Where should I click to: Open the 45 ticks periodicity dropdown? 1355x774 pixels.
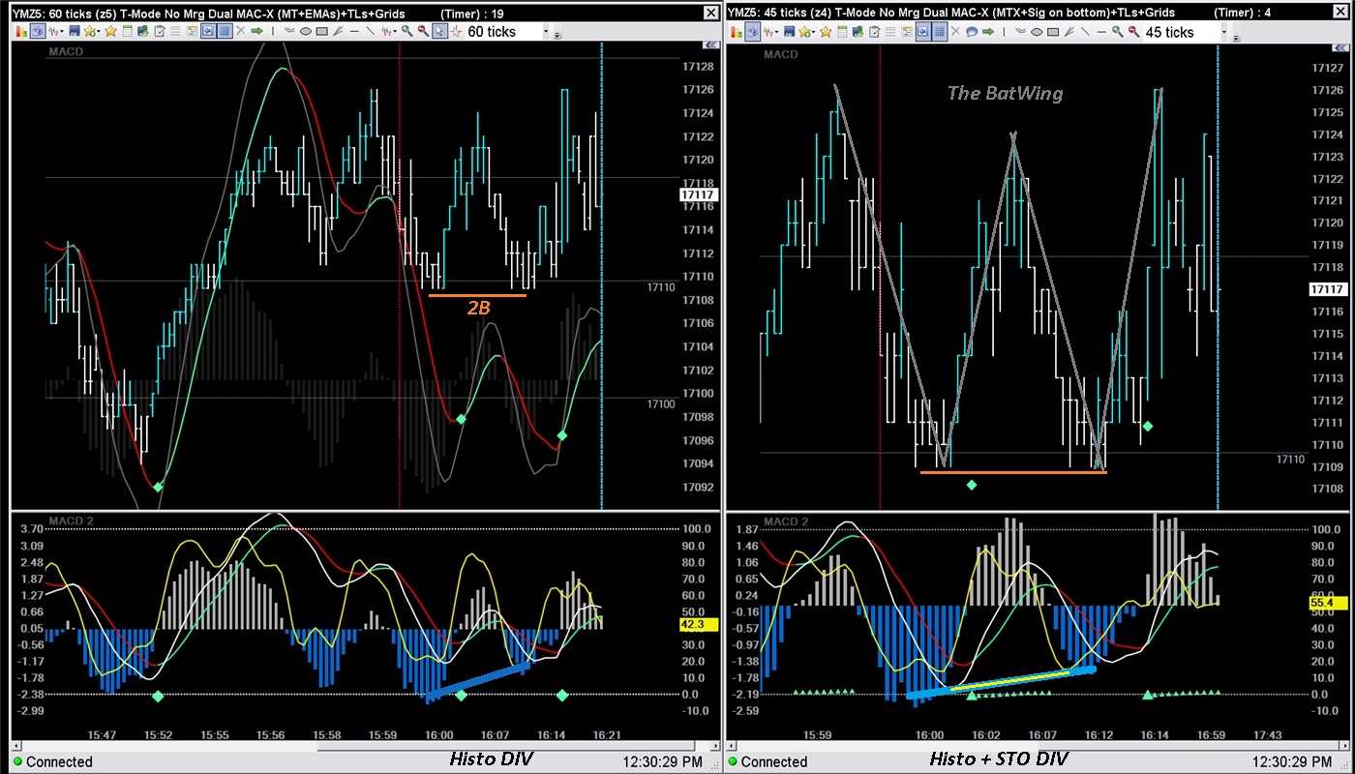click(1222, 32)
